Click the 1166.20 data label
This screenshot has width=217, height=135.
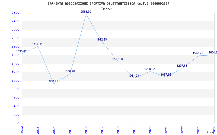(x=70, y=71)
